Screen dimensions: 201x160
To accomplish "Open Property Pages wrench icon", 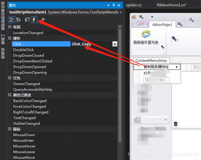I will pos(43,19).
